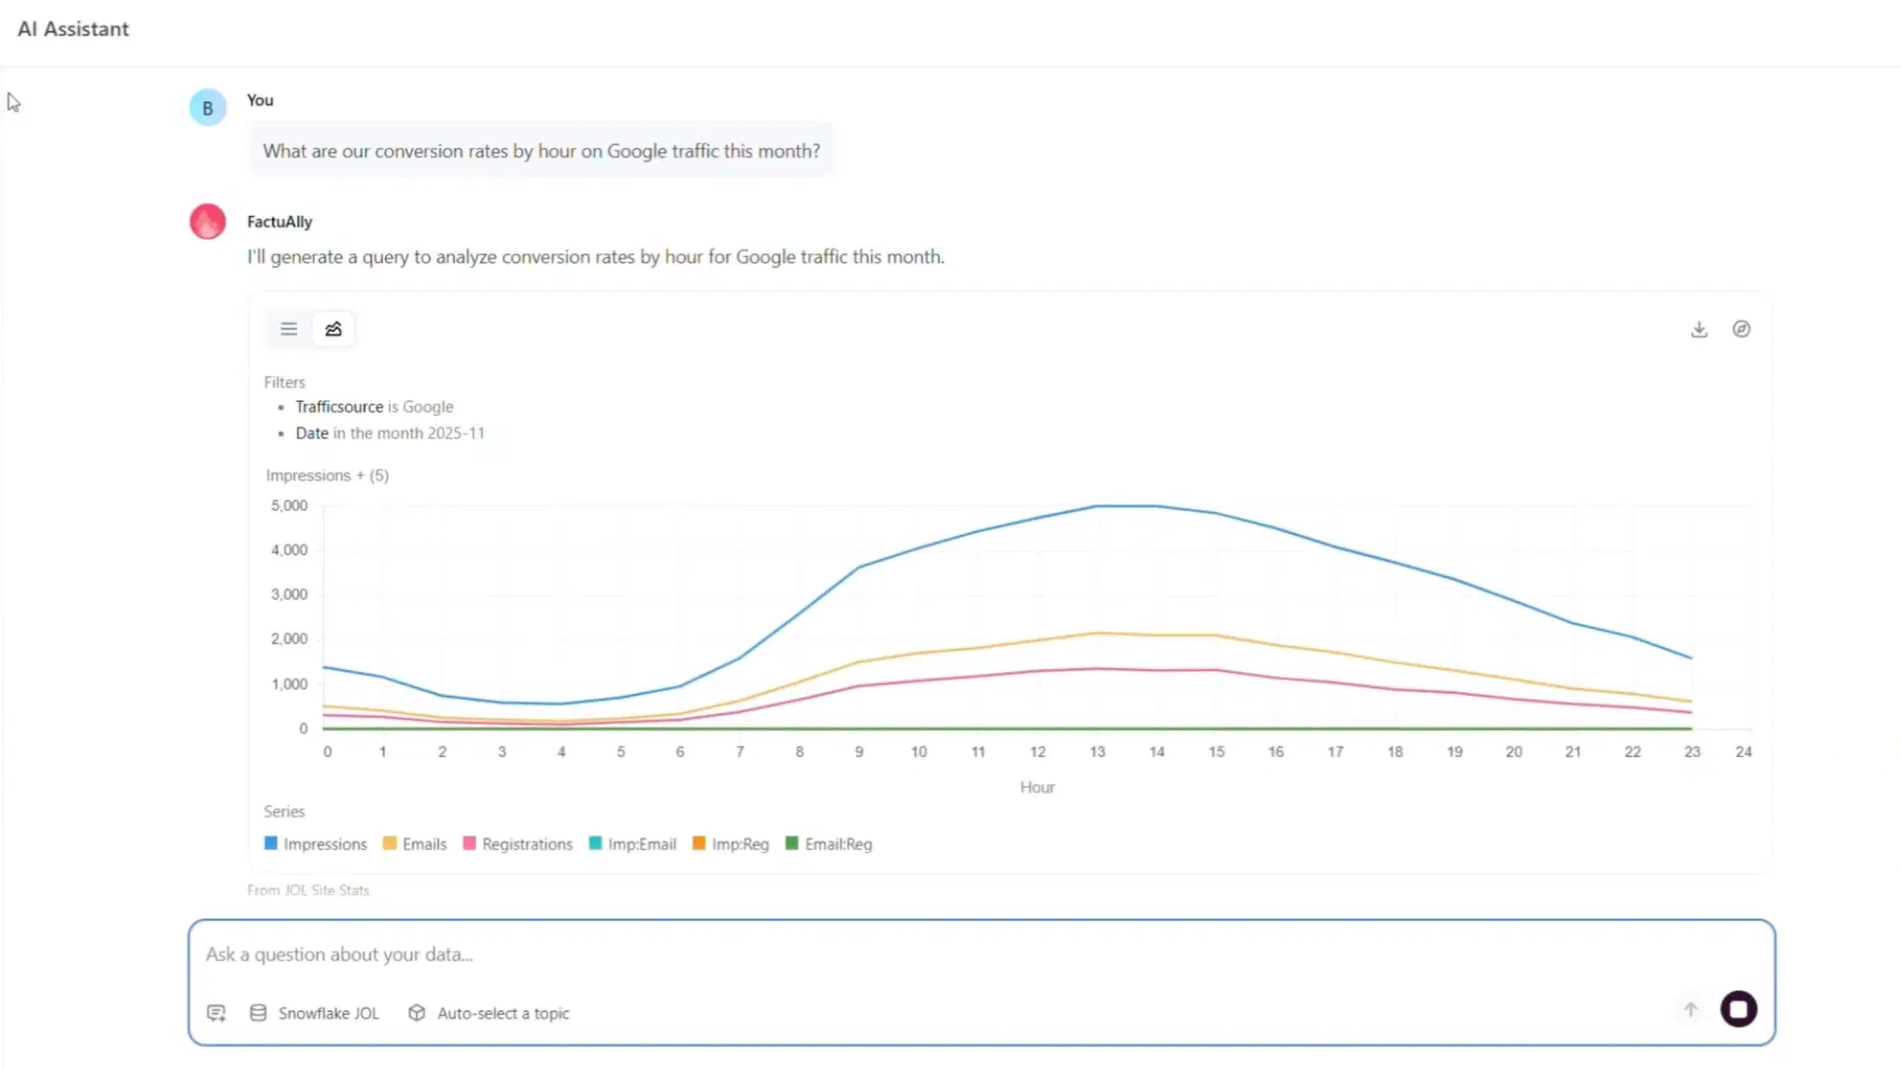
Task: Click the upward send arrow button
Action: click(x=1689, y=1010)
